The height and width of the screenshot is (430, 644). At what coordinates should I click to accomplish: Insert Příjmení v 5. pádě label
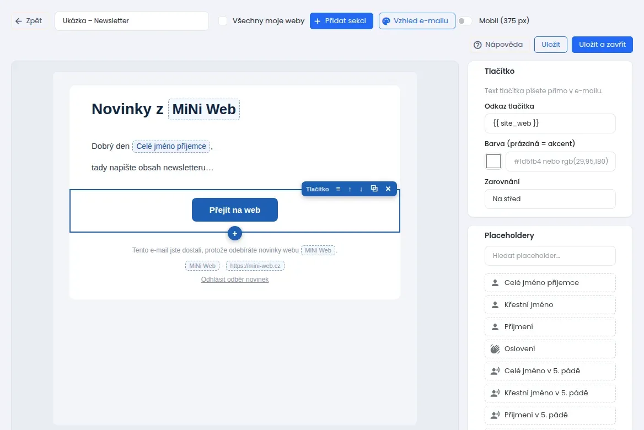(536, 415)
